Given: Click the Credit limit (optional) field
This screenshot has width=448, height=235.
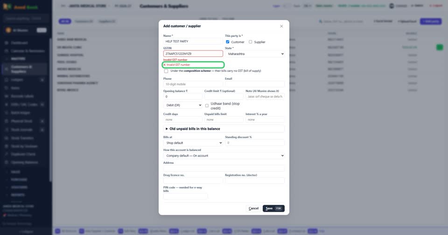Looking at the screenshot, I should click(224, 97).
